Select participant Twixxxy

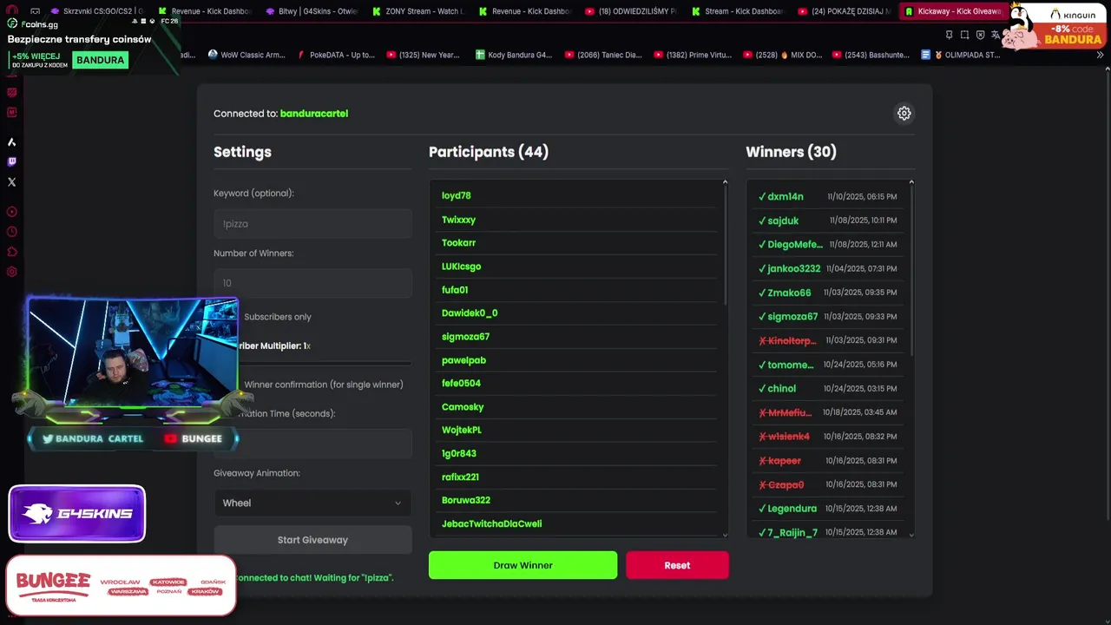click(x=458, y=220)
